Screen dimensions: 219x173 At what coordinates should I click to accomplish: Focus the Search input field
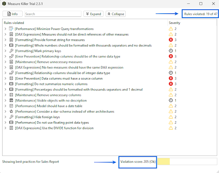click(53, 14)
